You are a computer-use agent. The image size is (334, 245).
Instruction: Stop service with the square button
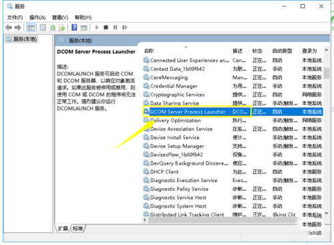tap(106, 27)
